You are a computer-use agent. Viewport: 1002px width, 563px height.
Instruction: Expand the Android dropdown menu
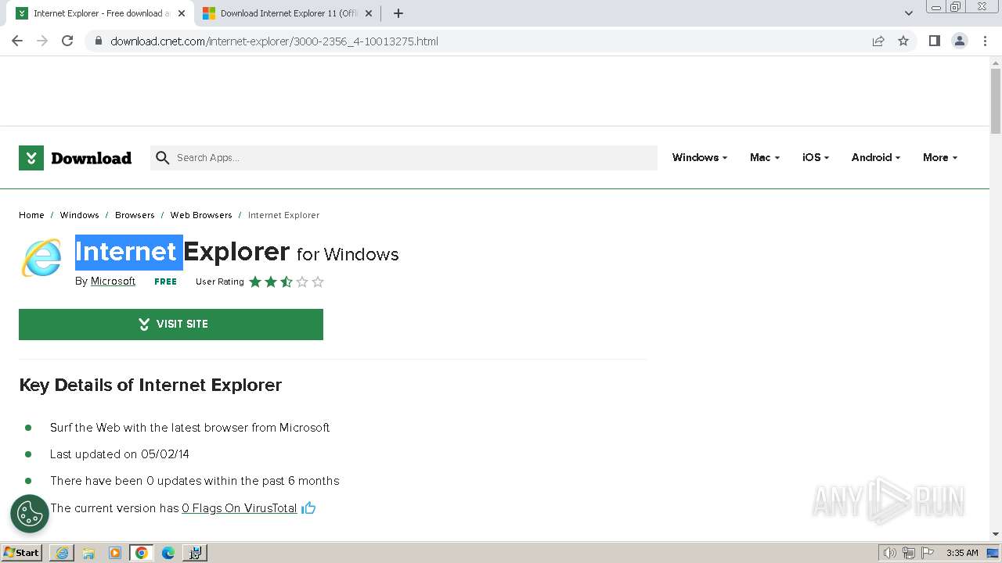pyautogui.click(x=876, y=157)
